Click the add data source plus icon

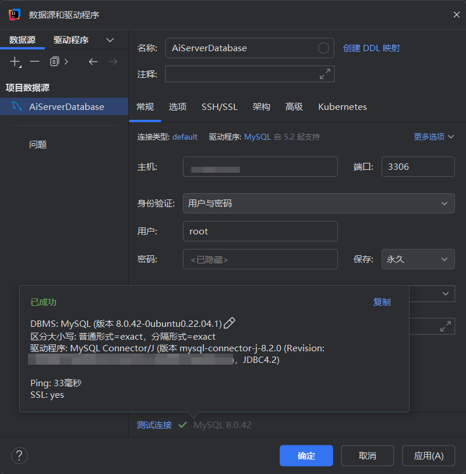tap(15, 62)
